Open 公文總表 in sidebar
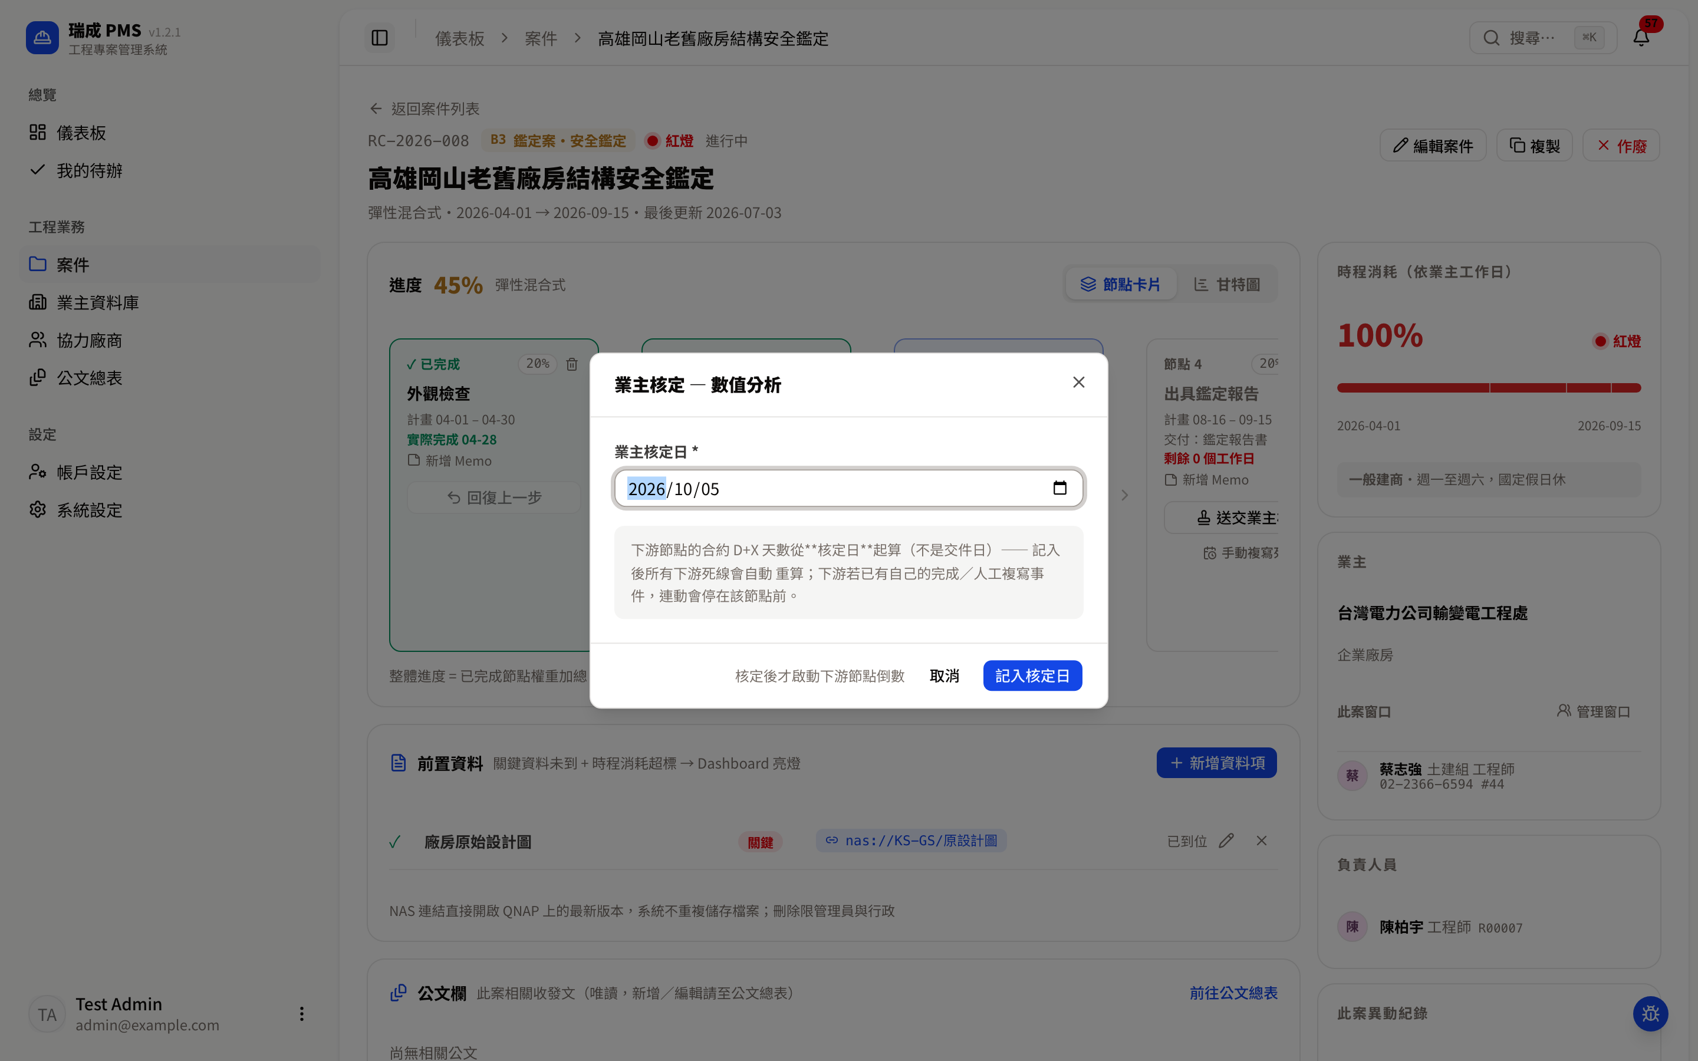The height and width of the screenshot is (1061, 1698). 170,377
